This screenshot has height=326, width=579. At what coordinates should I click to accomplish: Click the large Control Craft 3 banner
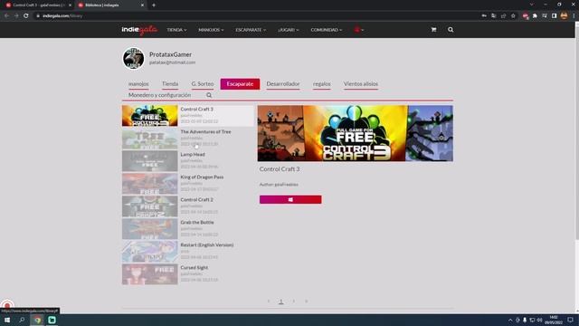[356, 133]
